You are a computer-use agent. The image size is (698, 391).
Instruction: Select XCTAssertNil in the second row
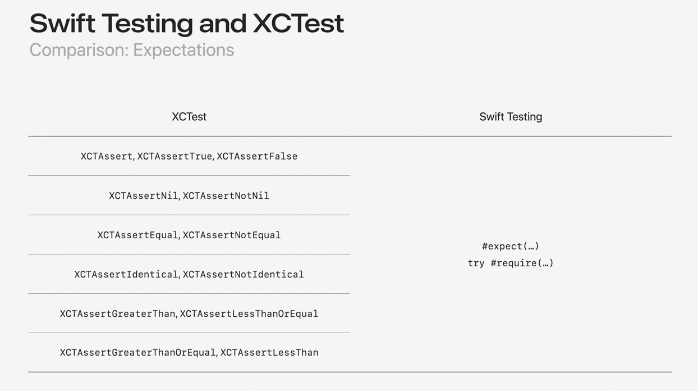pyautogui.click(x=143, y=195)
